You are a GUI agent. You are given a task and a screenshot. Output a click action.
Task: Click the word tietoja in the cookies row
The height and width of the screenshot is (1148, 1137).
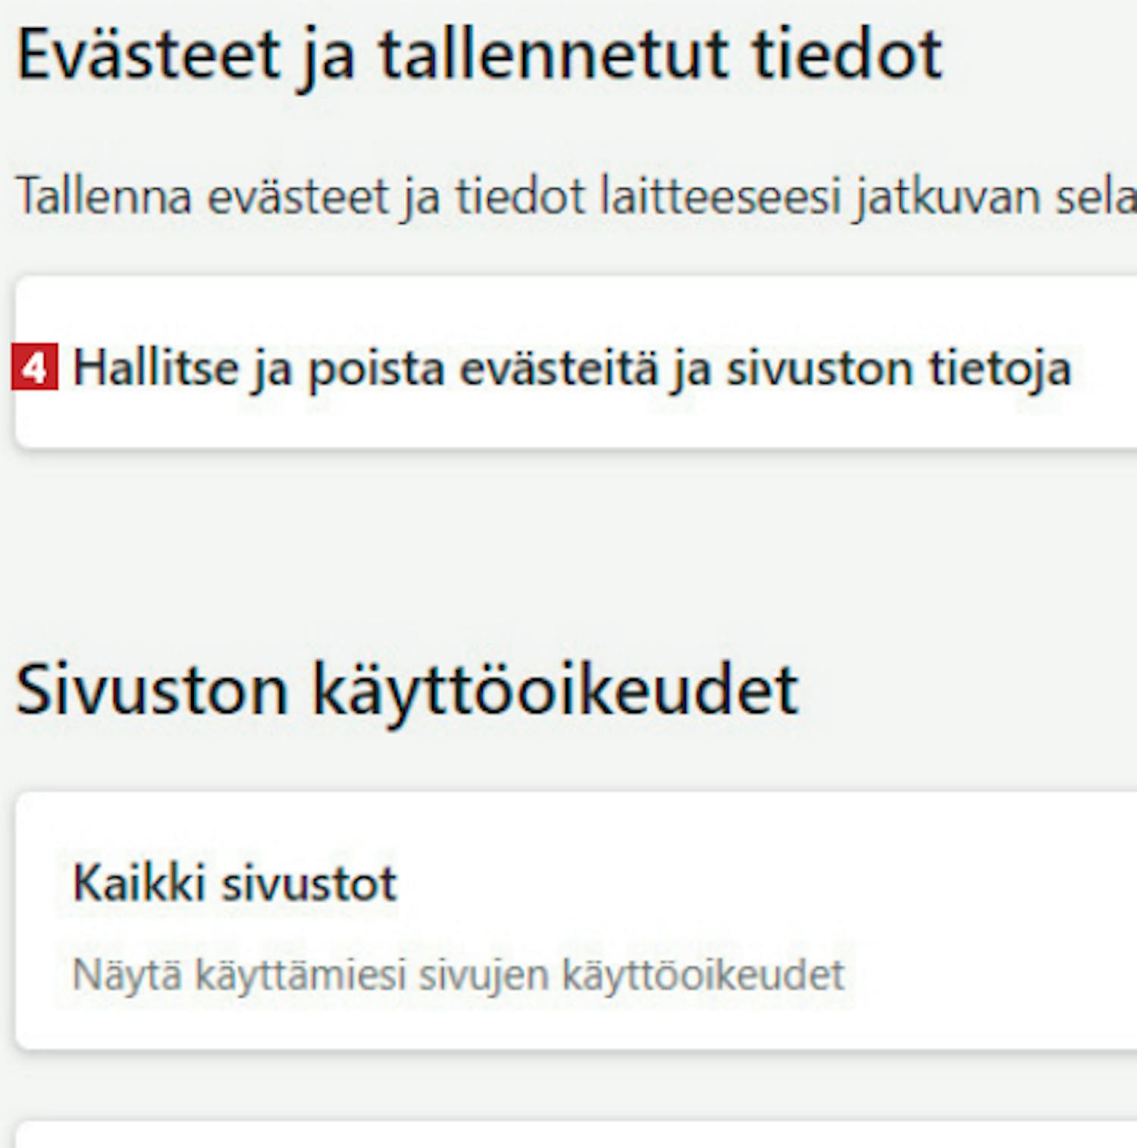(x=1000, y=369)
